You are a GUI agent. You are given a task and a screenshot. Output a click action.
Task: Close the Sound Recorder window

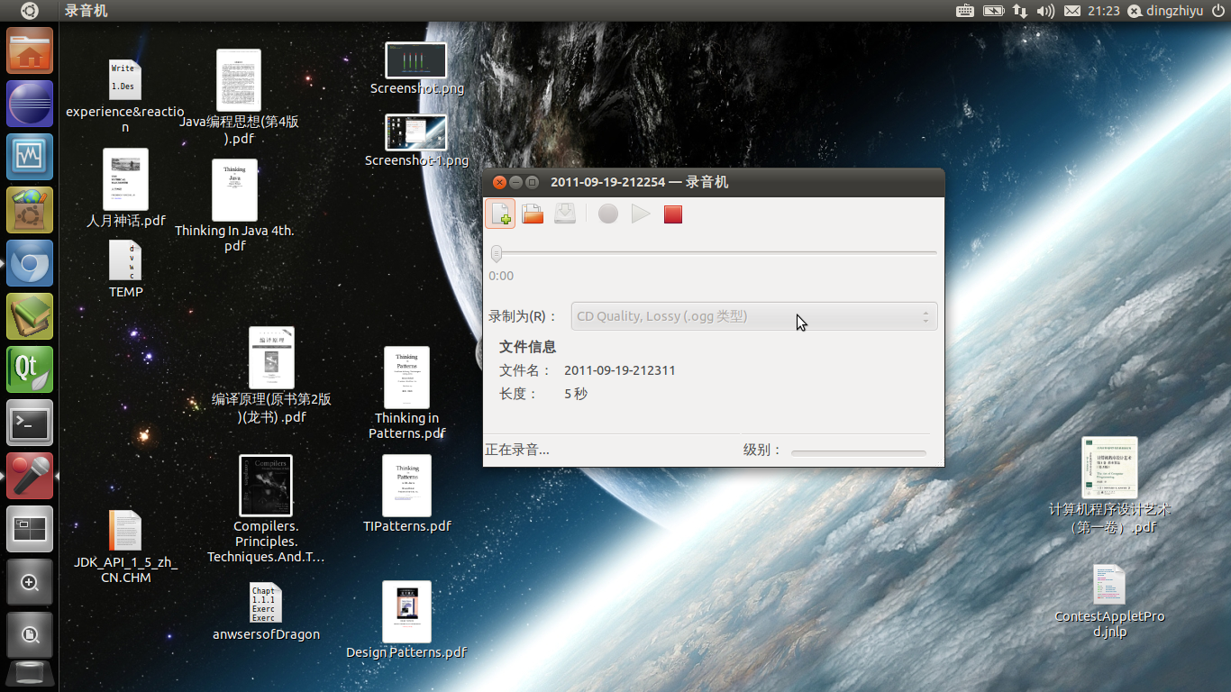[499, 182]
